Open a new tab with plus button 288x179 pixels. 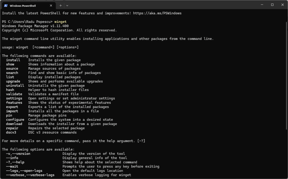pyautogui.click(x=61, y=5)
